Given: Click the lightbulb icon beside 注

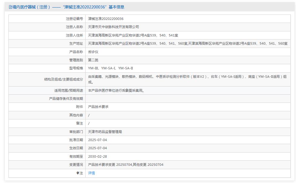Looking at the screenshot, I should [78, 173].
